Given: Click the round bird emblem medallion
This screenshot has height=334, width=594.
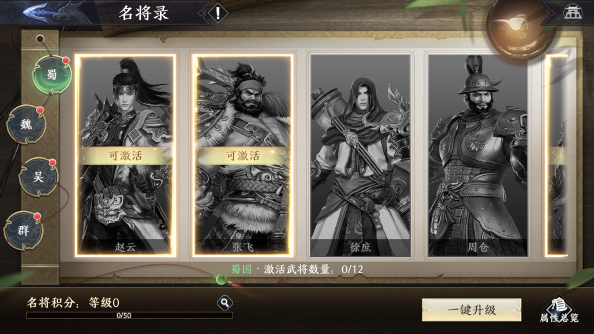Looking at the screenshot, I should click(516, 26).
